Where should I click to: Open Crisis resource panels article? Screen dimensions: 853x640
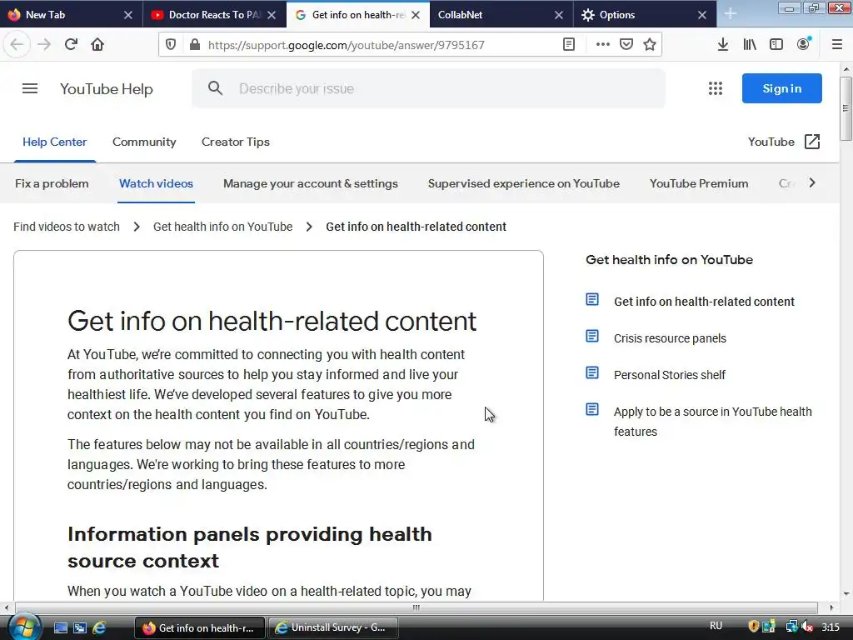tap(670, 338)
